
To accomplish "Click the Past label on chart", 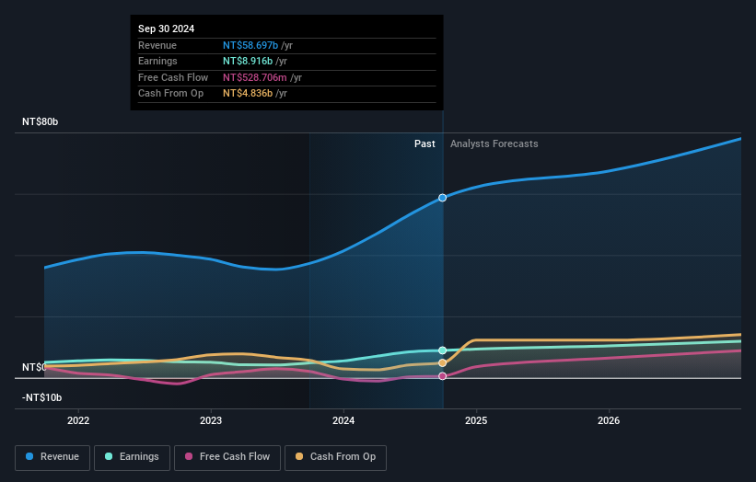I will [425, 143].
